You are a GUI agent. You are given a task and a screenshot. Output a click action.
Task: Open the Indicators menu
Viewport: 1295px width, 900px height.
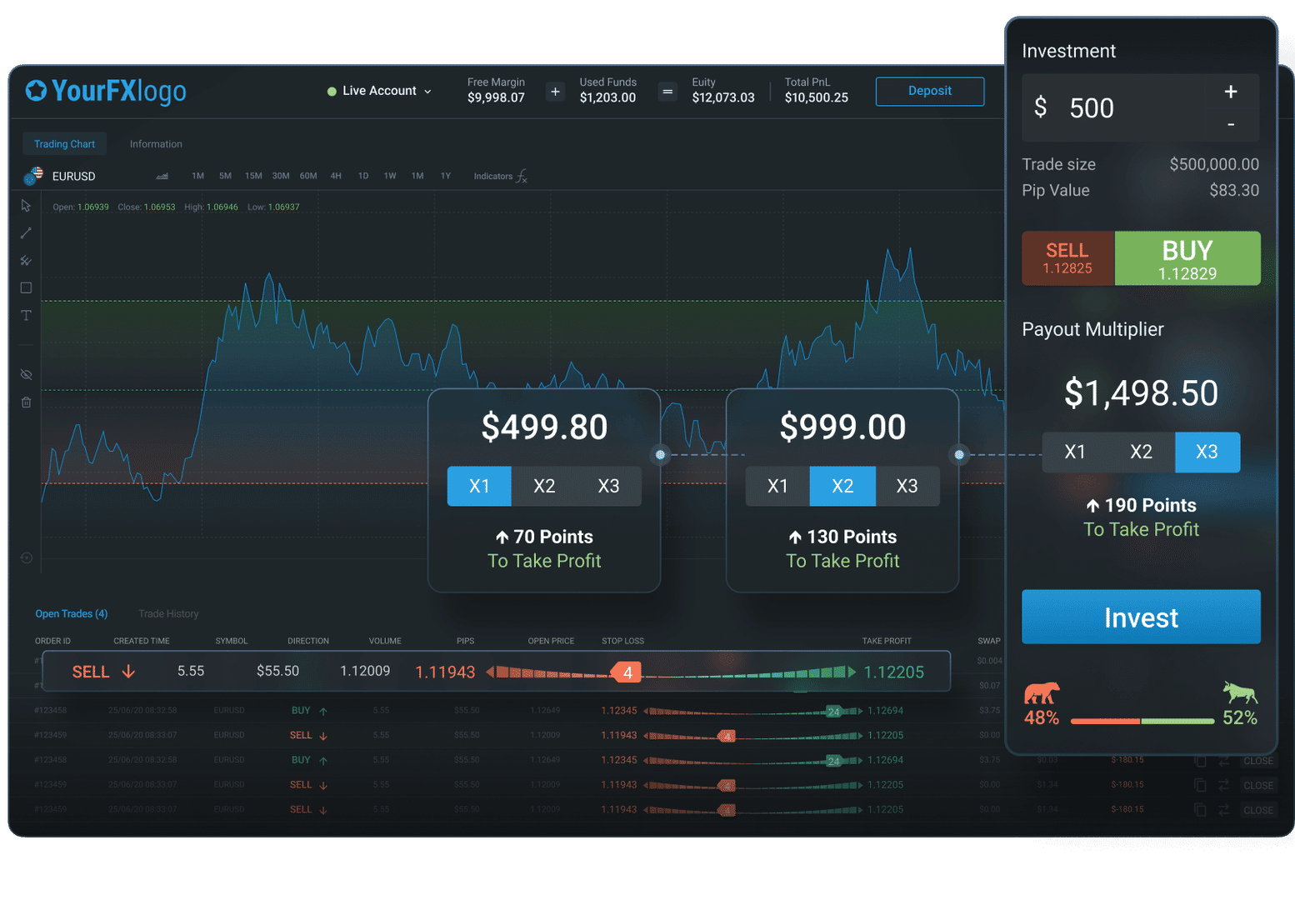500,176
